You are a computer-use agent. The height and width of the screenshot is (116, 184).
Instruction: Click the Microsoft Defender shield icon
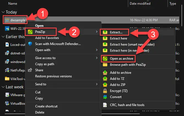click(30, 44)
